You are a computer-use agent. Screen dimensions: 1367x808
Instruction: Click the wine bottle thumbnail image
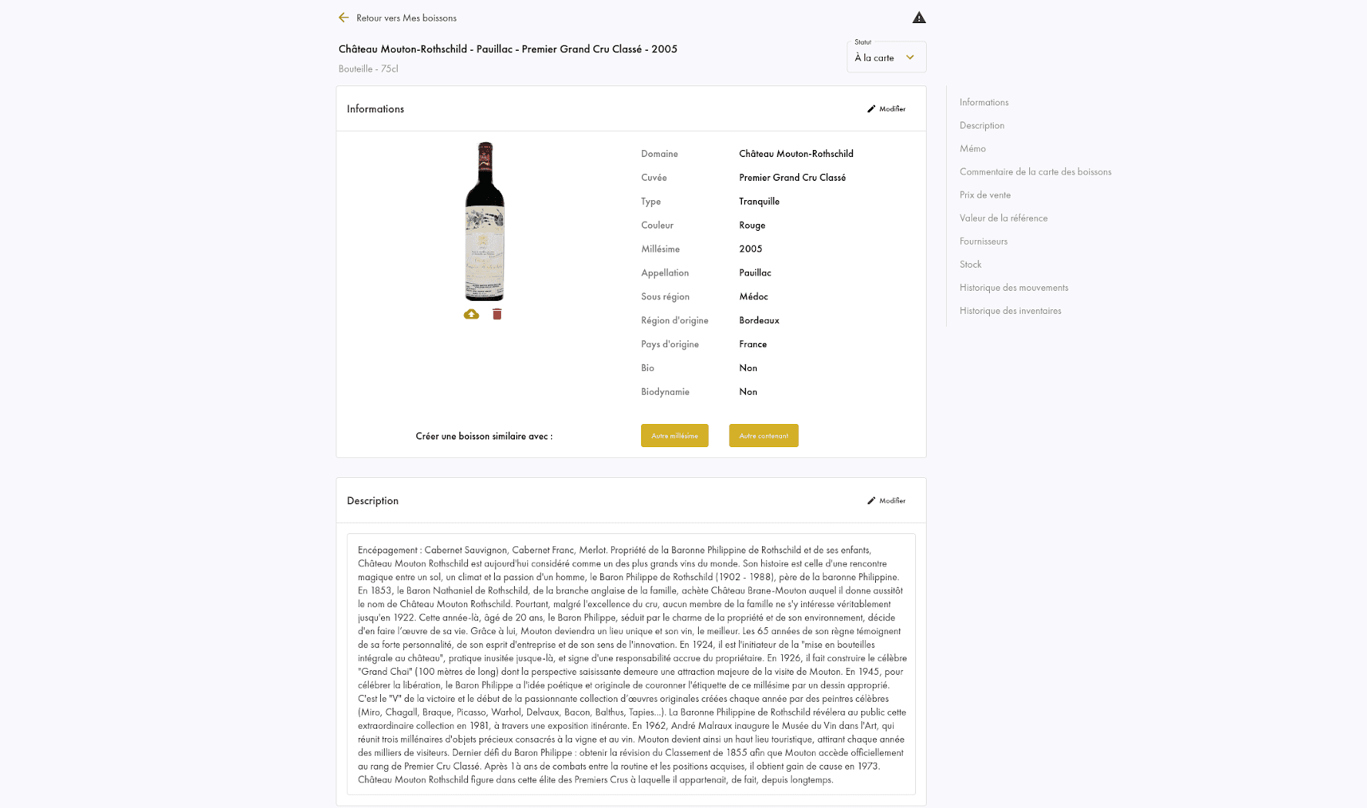coord(485,222)
